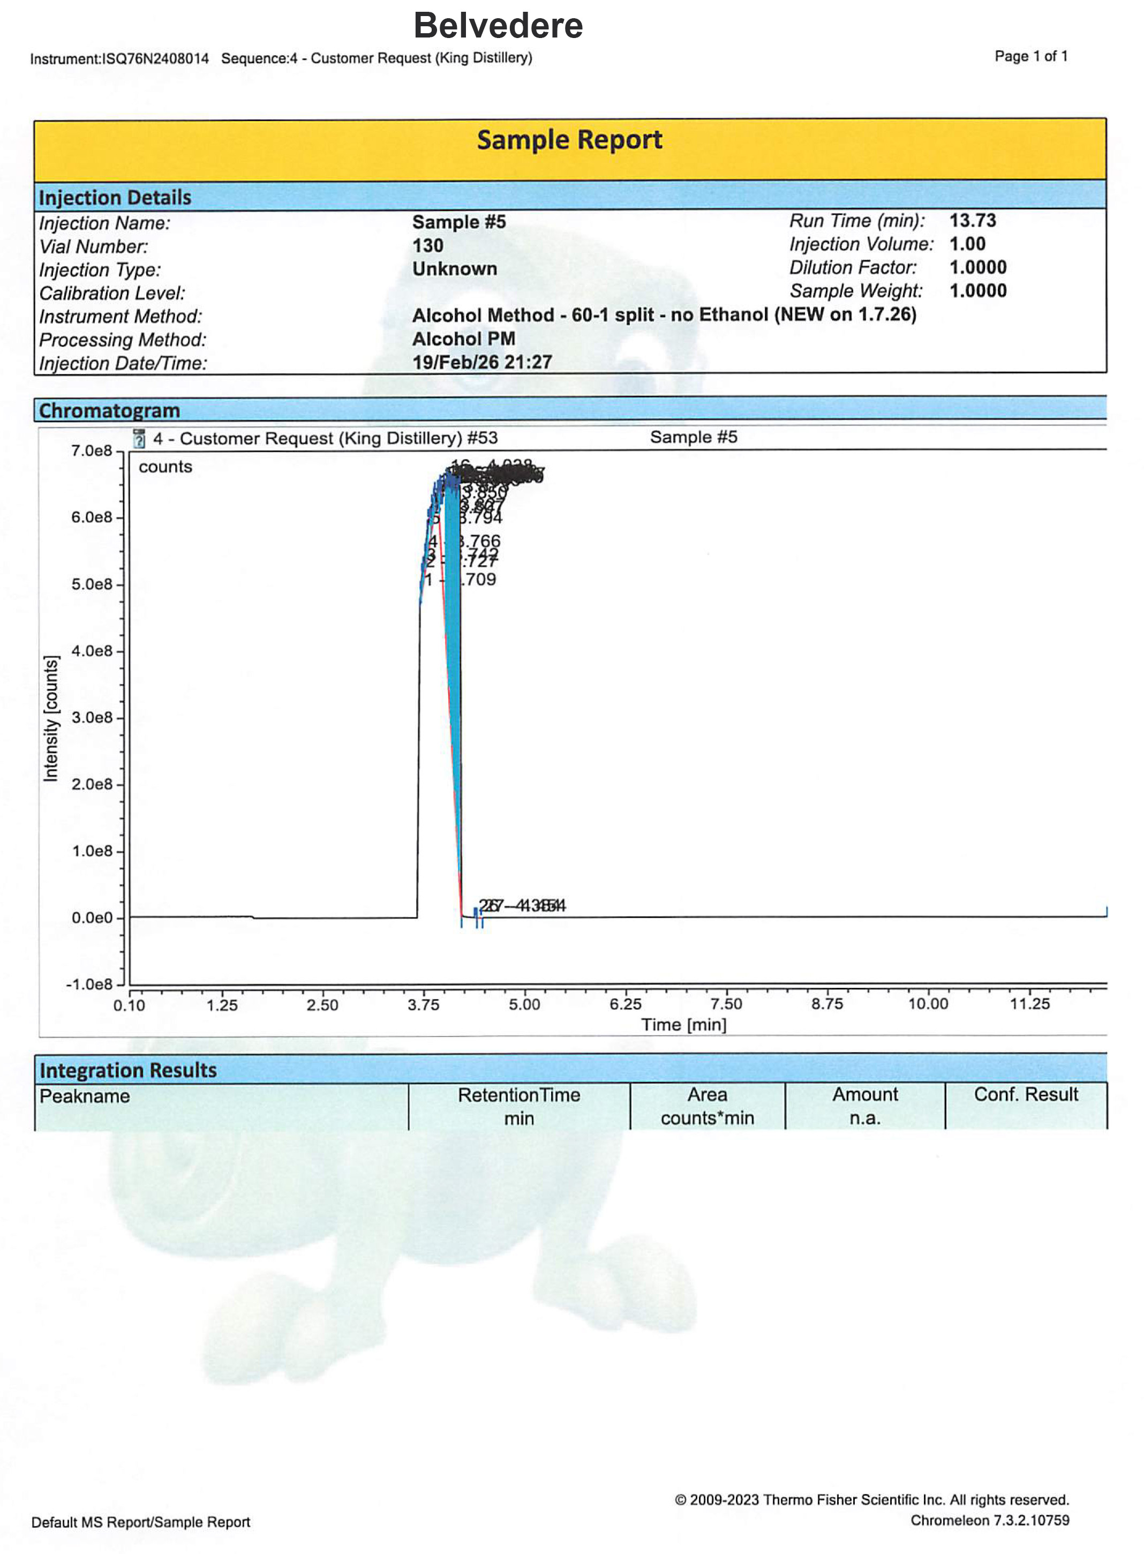Click the processing method value 'Alcohol PM'
Viewport: 1144px width, 1554px height.
pyautogui.click(x=464, y=339)
